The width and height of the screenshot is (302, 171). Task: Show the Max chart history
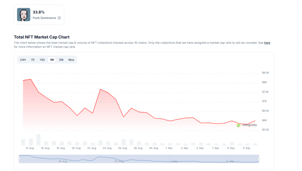[71, 60]
